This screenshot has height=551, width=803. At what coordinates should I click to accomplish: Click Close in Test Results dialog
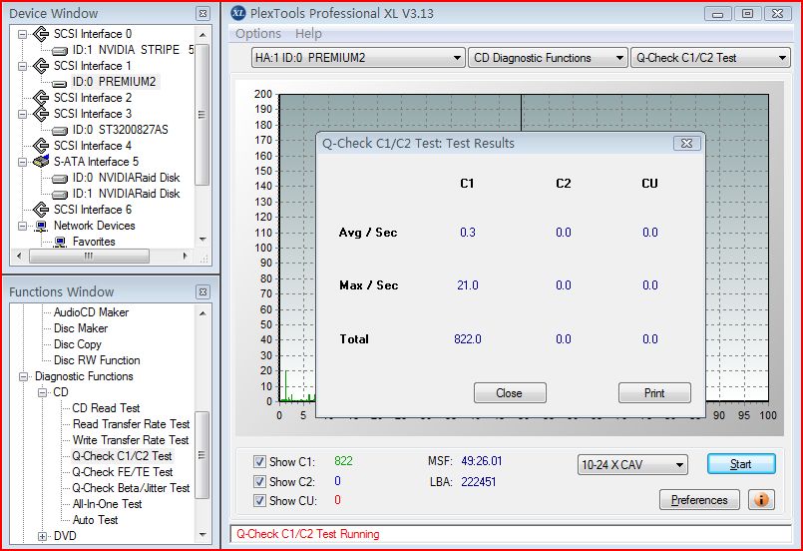coord(510,393)
